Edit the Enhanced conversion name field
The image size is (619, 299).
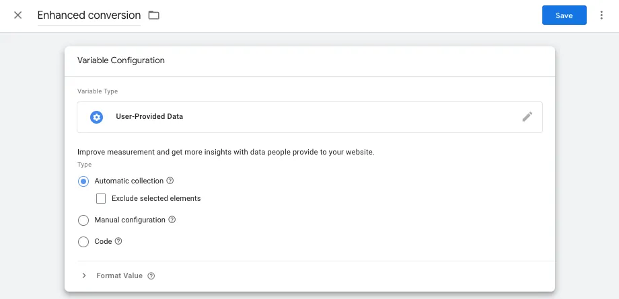89,15
